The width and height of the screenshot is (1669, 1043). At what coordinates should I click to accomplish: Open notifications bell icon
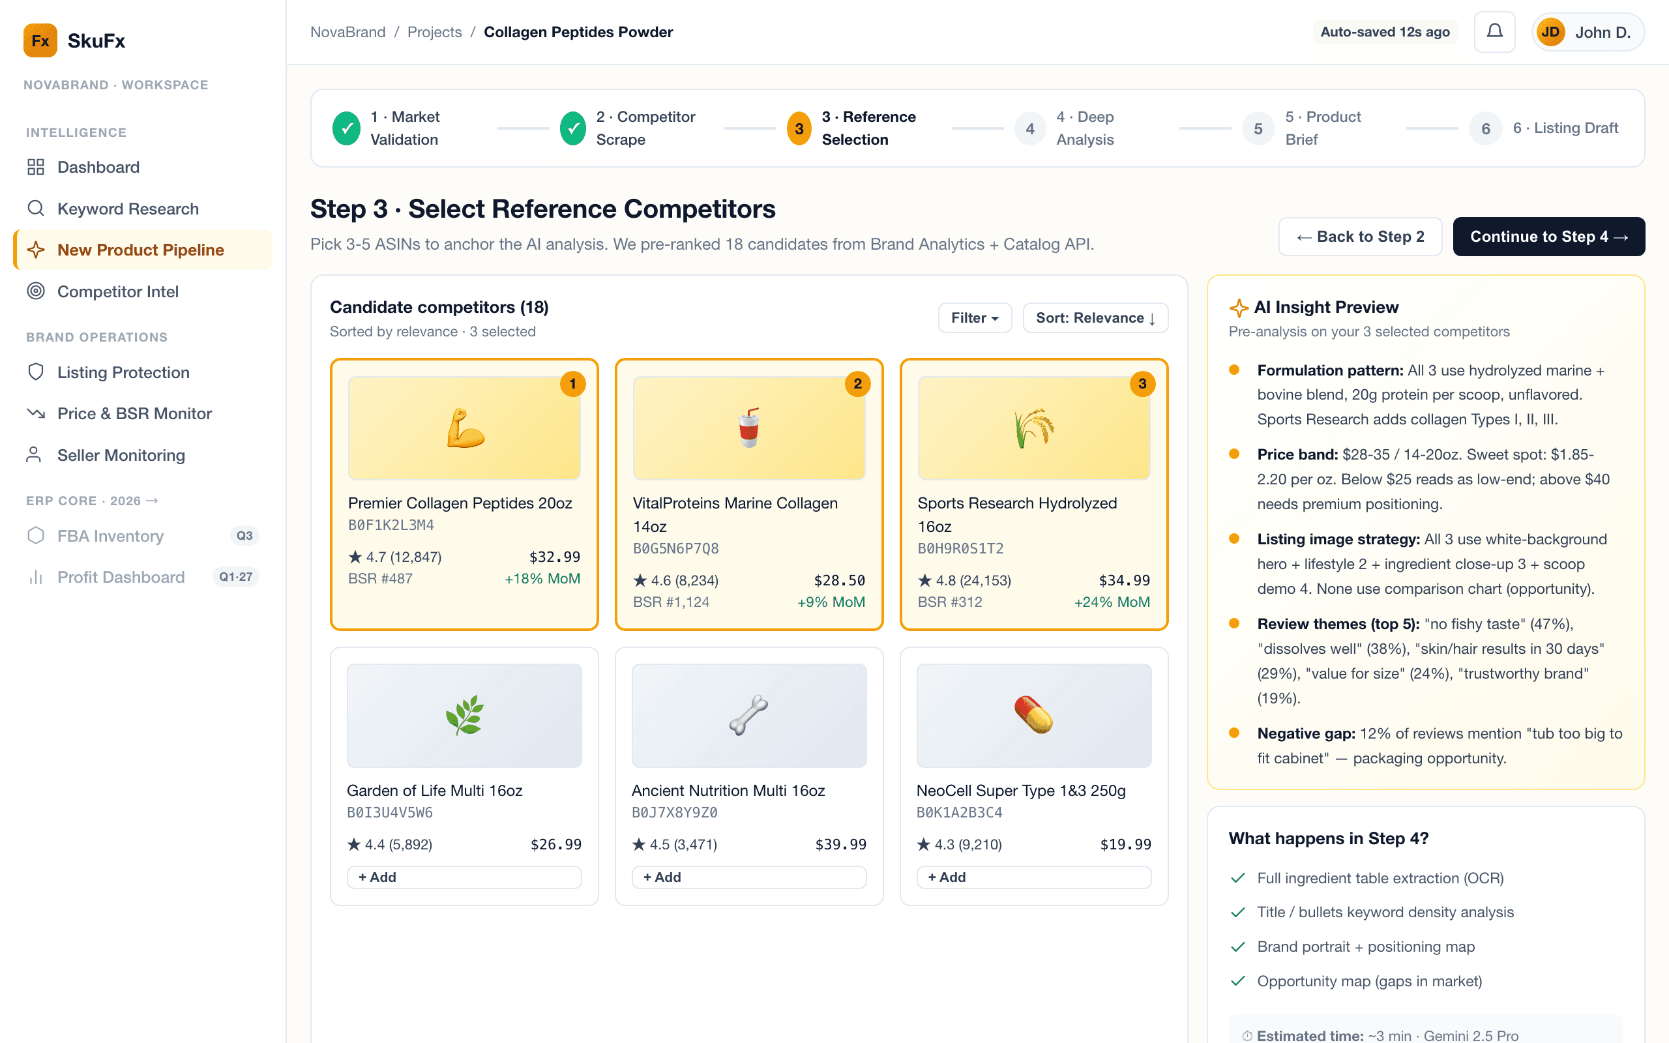(x=1494, y=32)
